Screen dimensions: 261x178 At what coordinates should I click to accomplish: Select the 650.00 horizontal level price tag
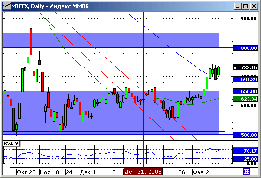(x=247, y=91)
